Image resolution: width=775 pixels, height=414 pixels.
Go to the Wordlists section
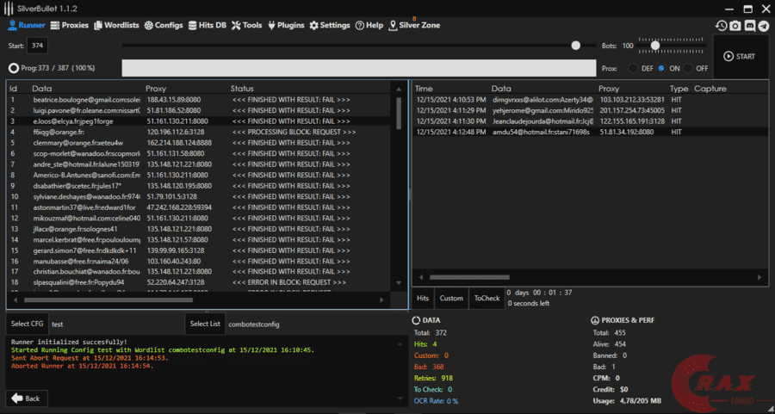[116, 26]
